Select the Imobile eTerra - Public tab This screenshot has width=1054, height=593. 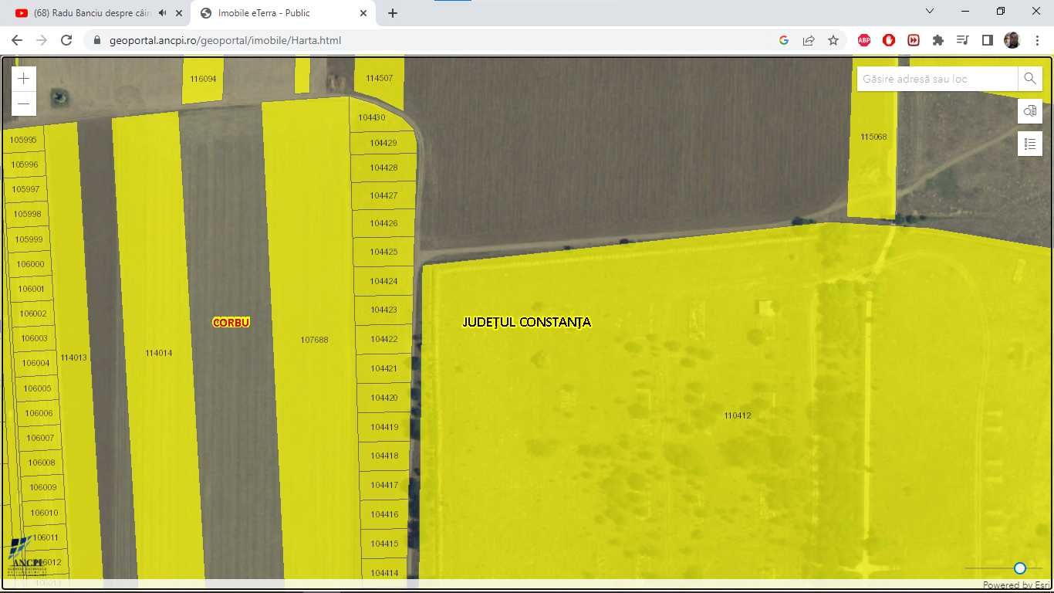tap(283, 13)
